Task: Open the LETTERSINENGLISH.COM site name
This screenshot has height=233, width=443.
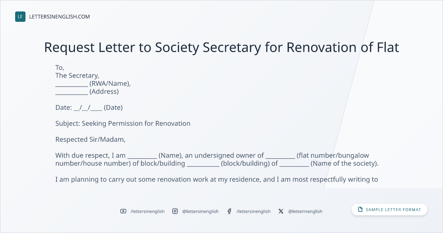Action: (59, 17)
